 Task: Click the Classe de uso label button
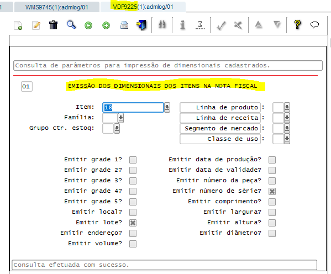(x=220, y=139)
